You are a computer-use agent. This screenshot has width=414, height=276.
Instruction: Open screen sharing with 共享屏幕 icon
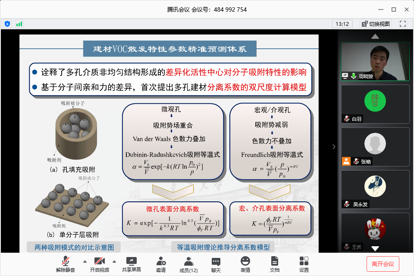tap(131, 263)
